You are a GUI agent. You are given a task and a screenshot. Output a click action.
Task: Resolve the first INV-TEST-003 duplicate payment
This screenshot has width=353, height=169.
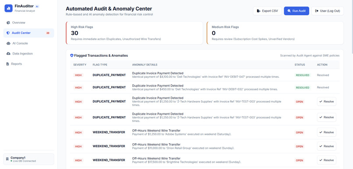pyautogui.click(x=327, y=101)
